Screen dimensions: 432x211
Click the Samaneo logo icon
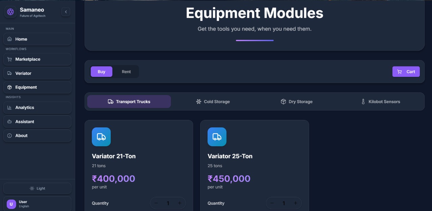point(10,12)
